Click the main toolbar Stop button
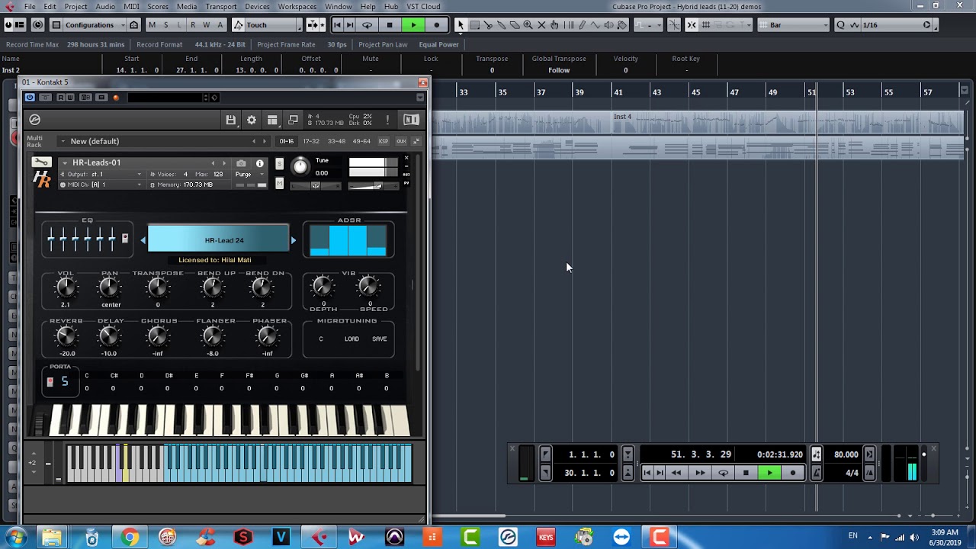The width and height of the screenshot is (976, 549). point(390,25)
